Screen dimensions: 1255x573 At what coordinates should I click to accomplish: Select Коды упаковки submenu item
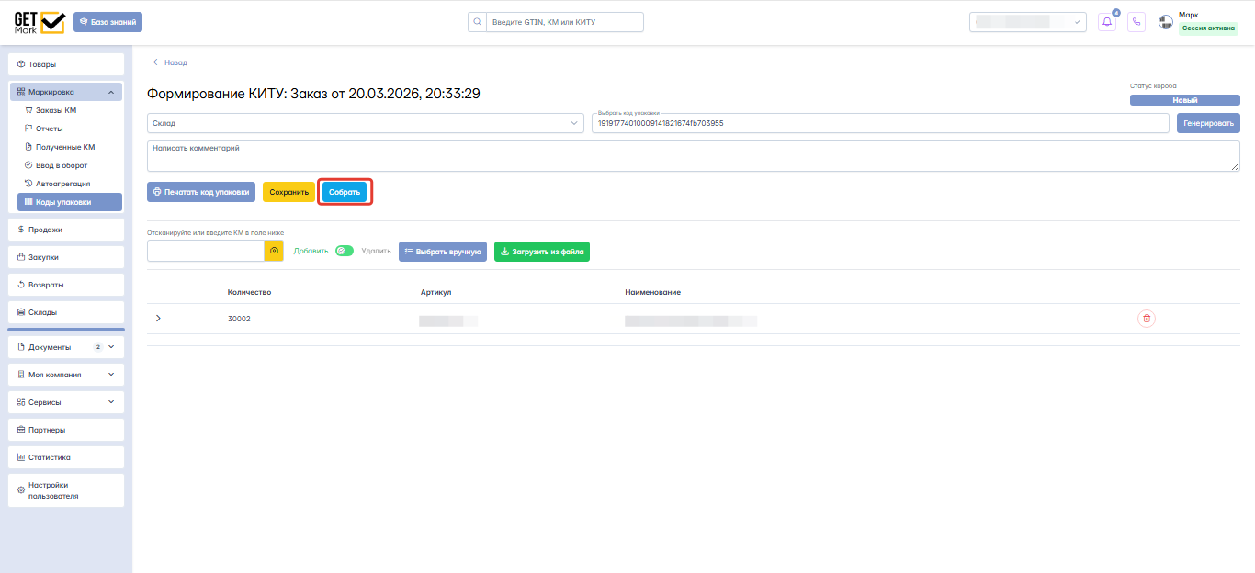click(70, 202)
